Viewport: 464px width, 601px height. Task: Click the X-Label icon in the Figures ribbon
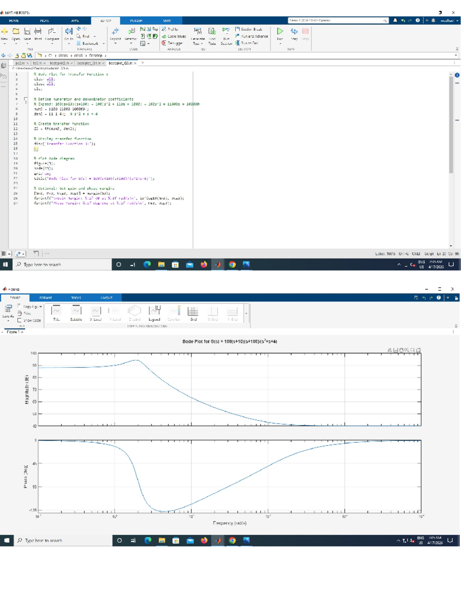pos(96,311)
